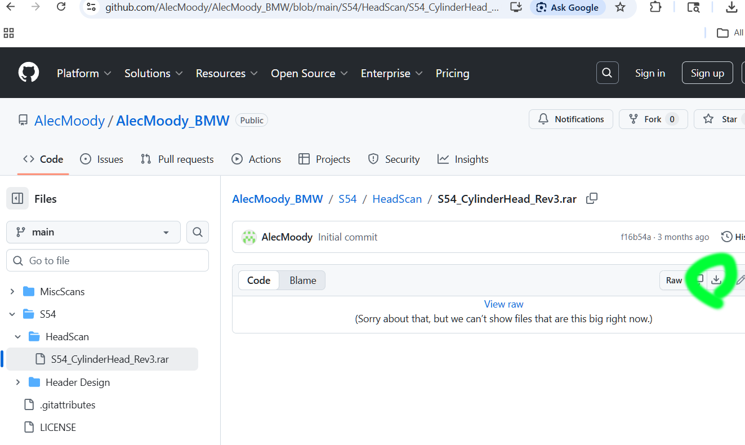Go to the Pull requests tab
The width and height of the screenshot is (745, 445).
[177, 159]
